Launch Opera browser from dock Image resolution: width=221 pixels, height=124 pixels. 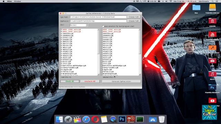(95, 120)
